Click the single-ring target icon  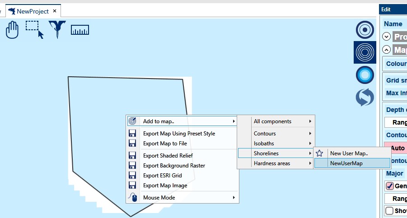365,30
